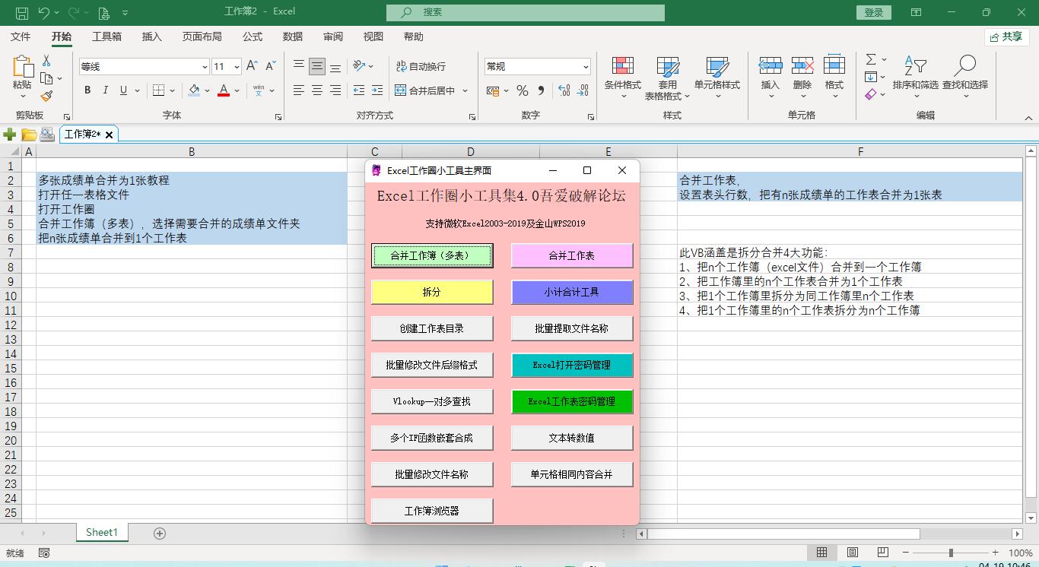Open number format dropdown (常规)
1039x567 pixels.
click(586, 67)
